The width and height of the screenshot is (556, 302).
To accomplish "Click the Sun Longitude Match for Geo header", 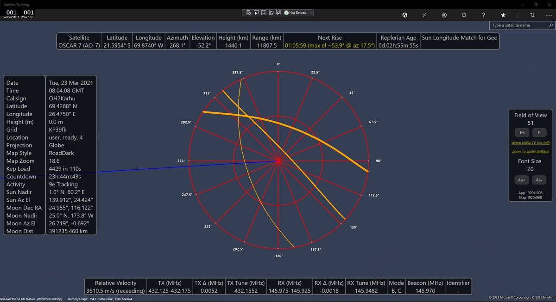I will [x=459, y=37].
